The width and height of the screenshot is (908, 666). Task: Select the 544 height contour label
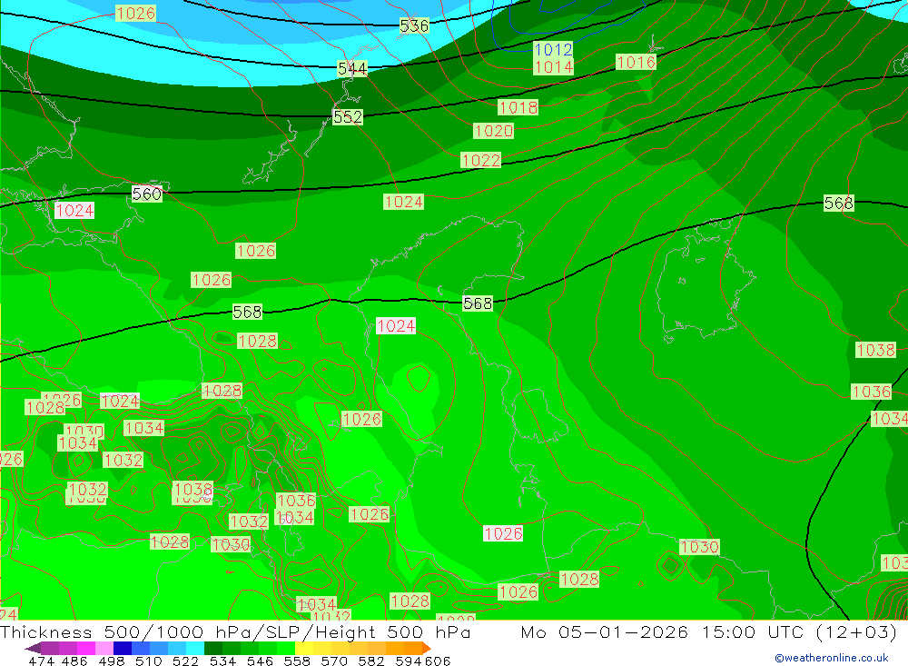[352, 69]
